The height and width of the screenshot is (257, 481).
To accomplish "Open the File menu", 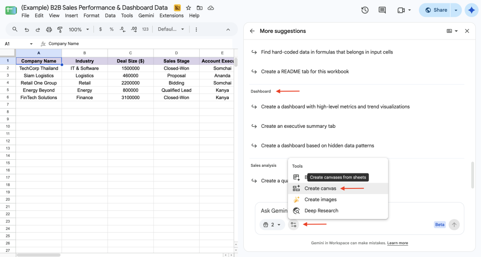I will click(x=25, y=16).
